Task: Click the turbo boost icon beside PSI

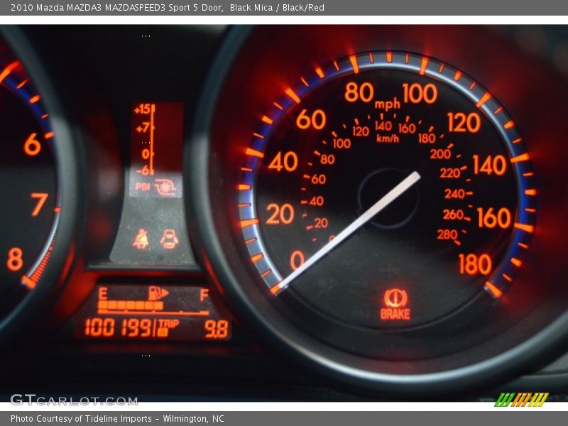Action: tap(166, 187)
